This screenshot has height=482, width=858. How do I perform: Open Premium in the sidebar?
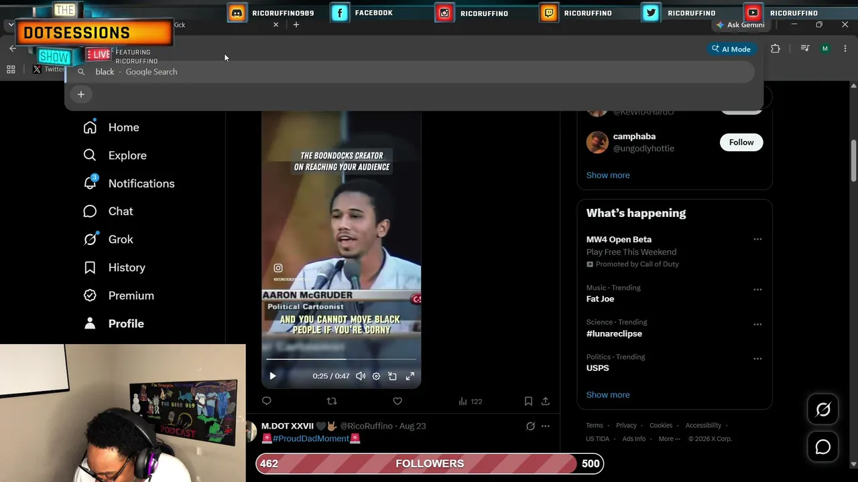tap(119, 296)
